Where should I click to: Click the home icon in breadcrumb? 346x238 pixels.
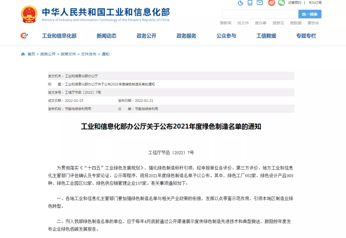click(x=23, y=54)
